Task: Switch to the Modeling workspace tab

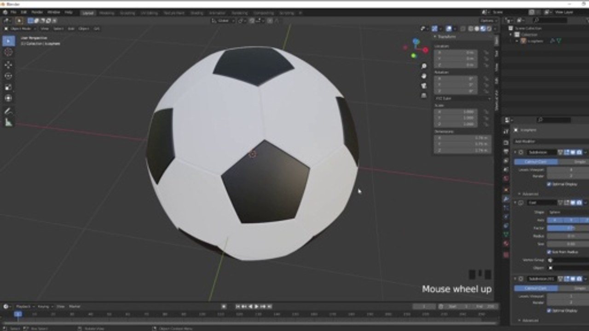Action: tap(107, 13)
